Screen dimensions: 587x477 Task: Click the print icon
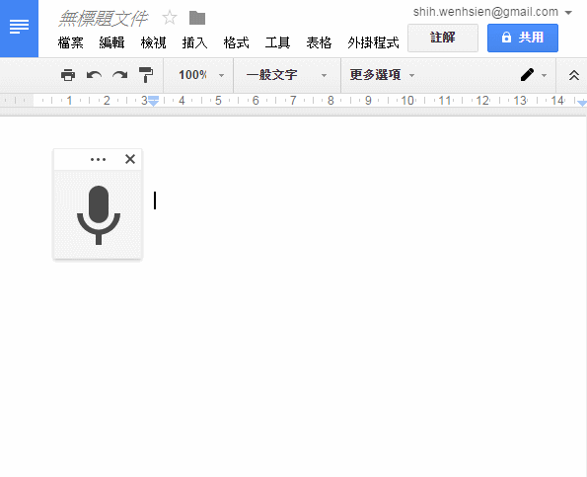(x=68, y=75)
